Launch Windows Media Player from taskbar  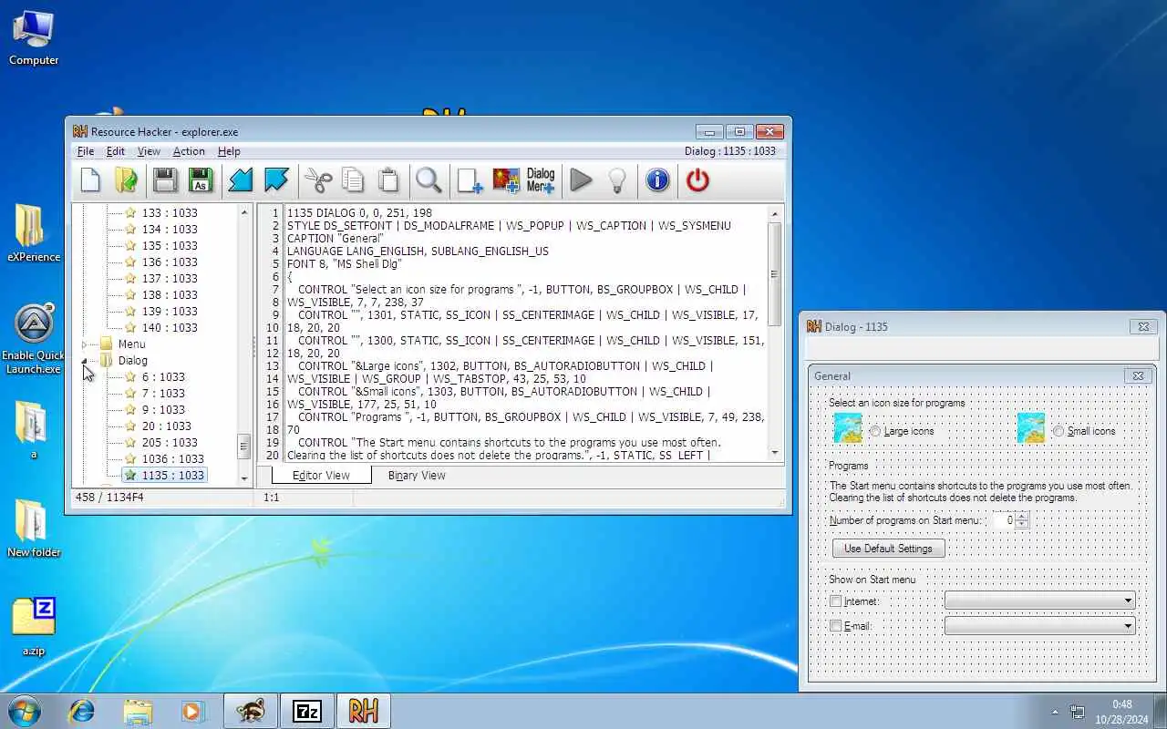[192, 711]
